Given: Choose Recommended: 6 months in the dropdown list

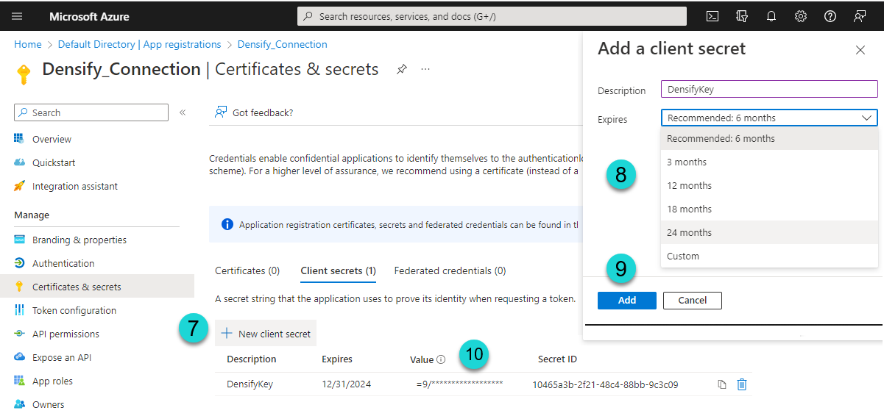Looking at the screenshot, I should pos(769,138).
